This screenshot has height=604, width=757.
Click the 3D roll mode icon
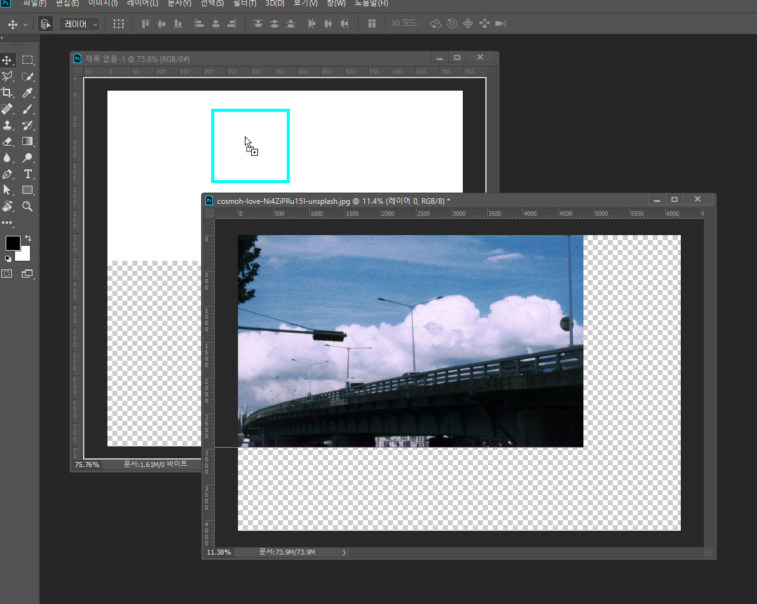pos(452,24)
